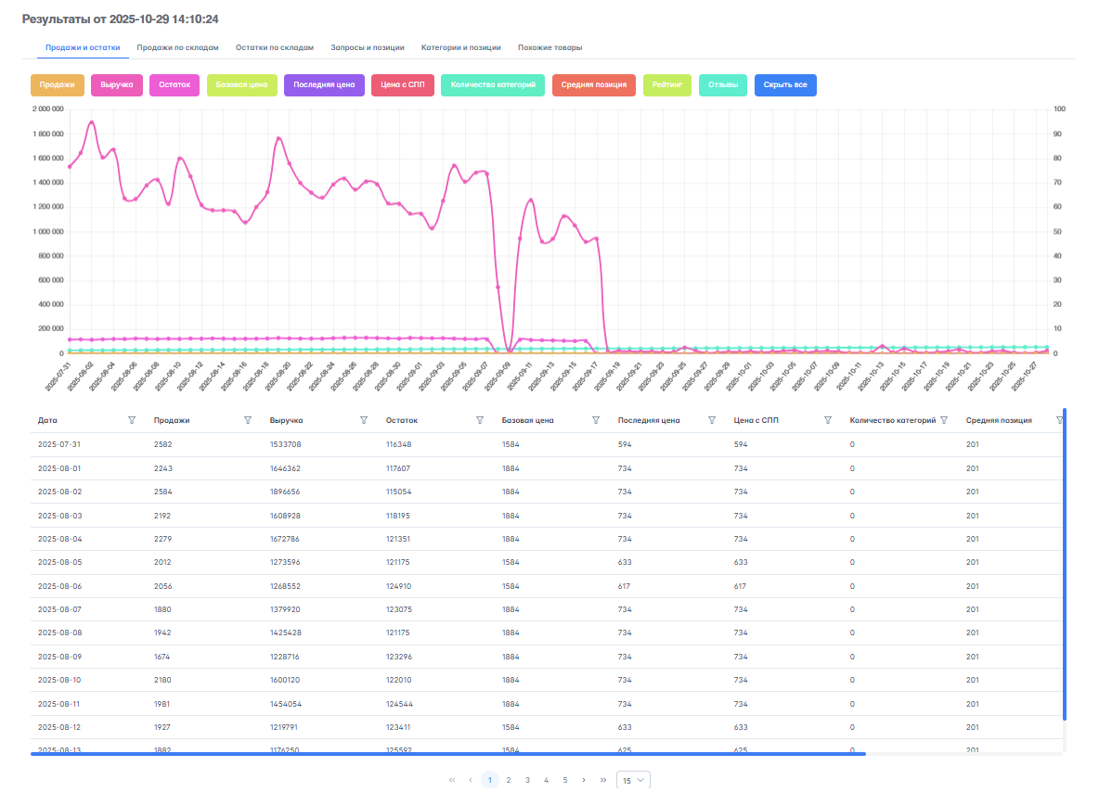Click the table's horizontal scrollbar
The width and height of the screenshot is (1099, 805).
[447, 754]
